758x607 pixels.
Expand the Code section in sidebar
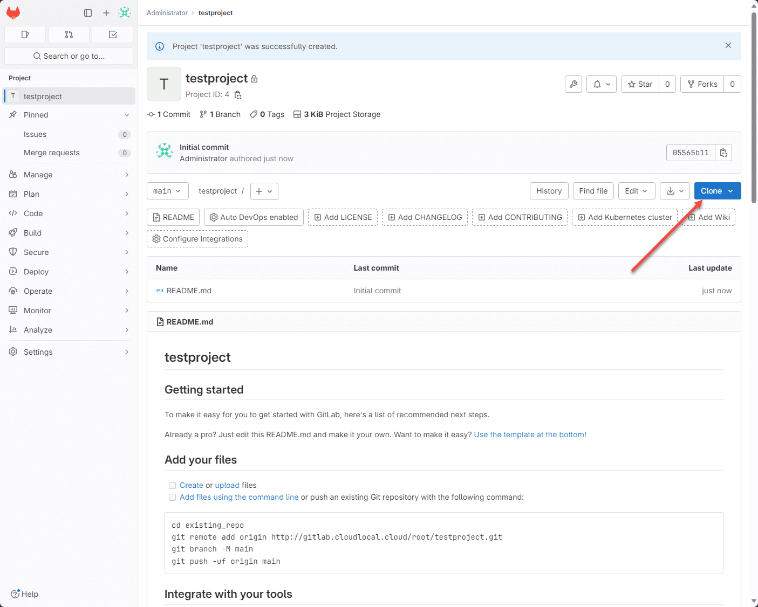(x=69, y=213)
